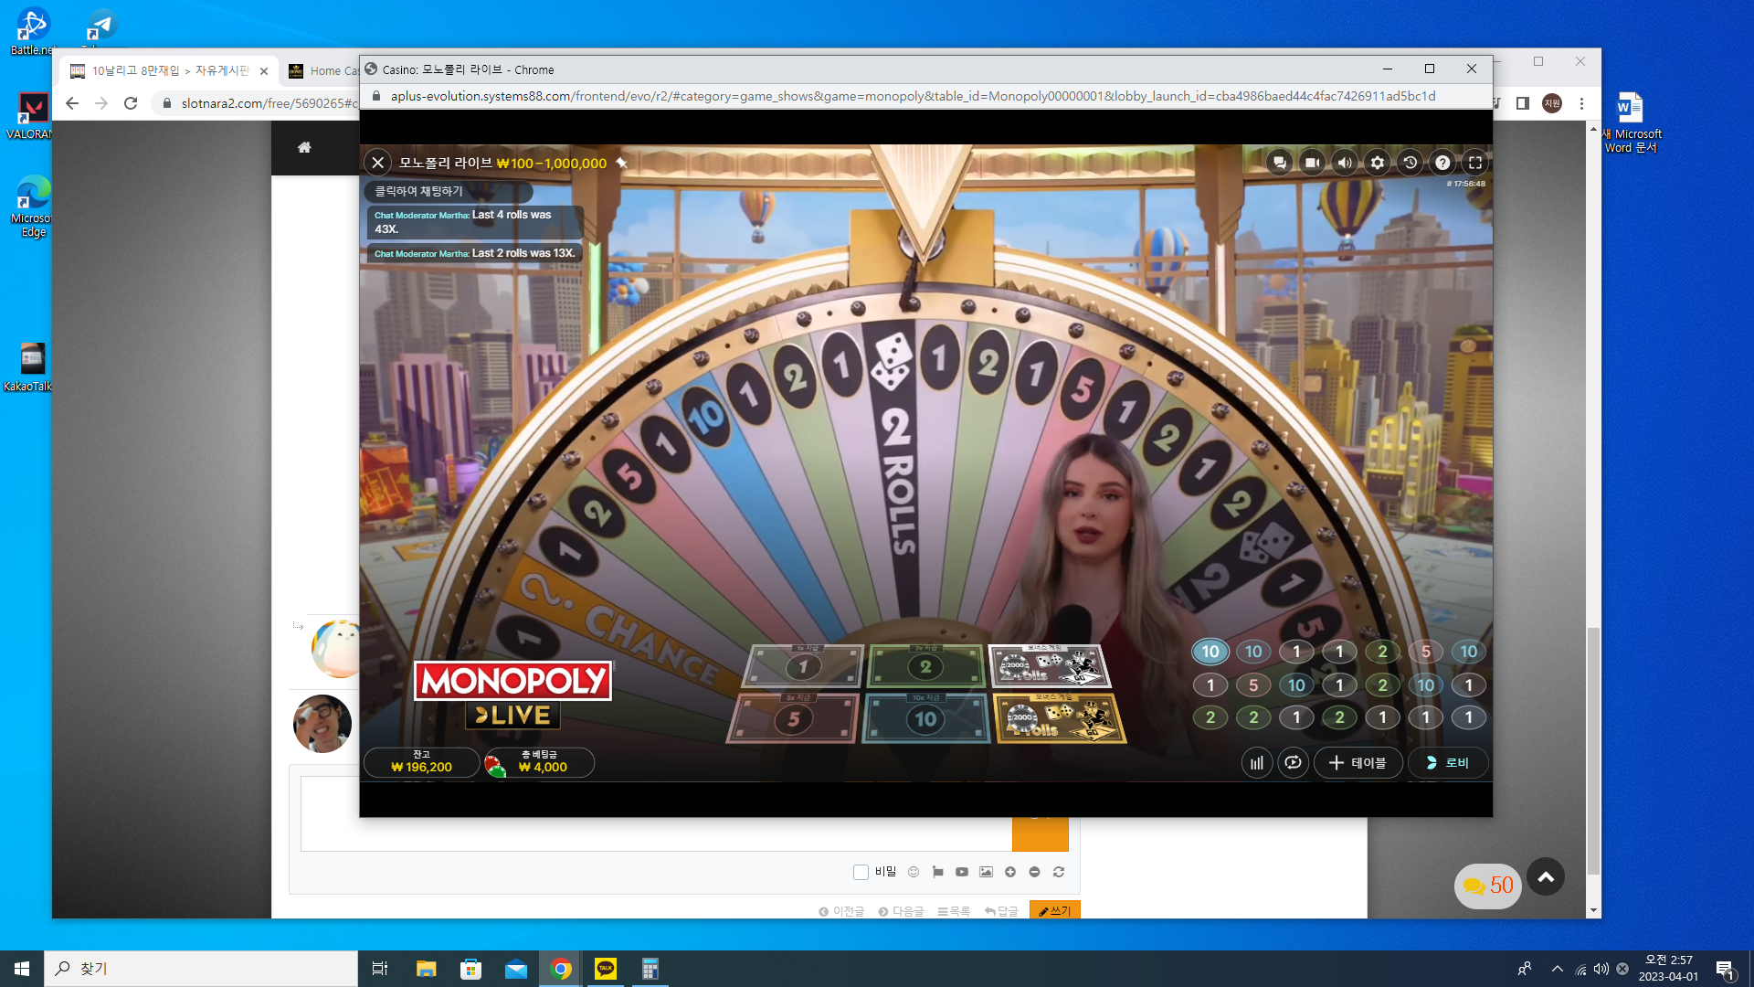Click the home icon on the website
Screen dimensions: 1754x987
click(x=304, y=147)
